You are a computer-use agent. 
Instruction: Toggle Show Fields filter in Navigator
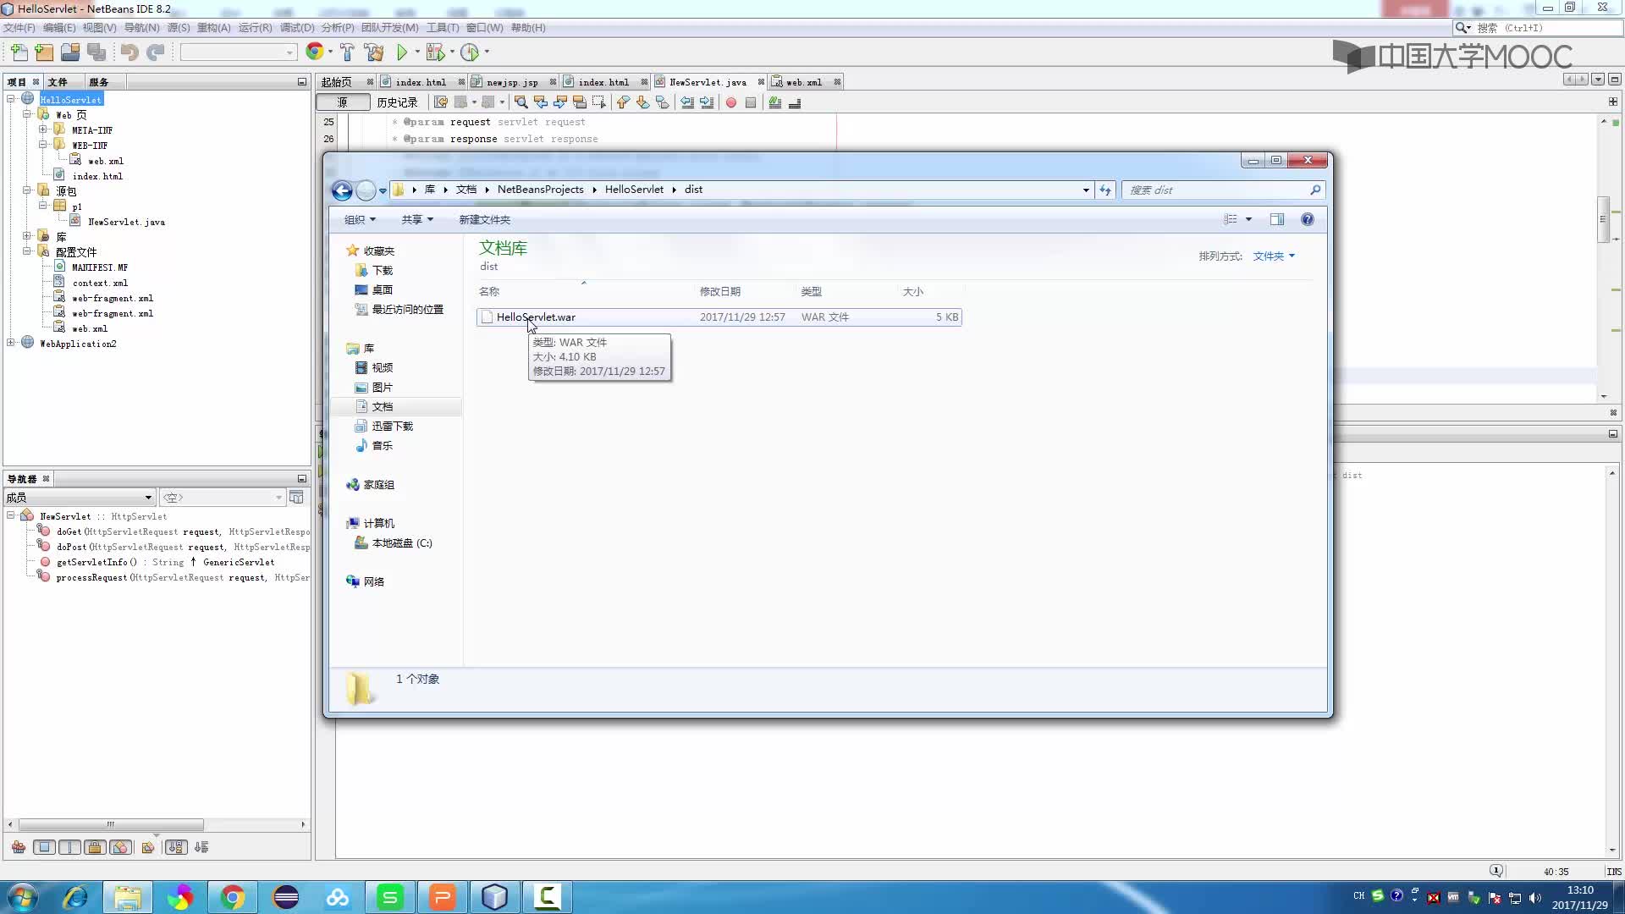(x=45, y=847)
